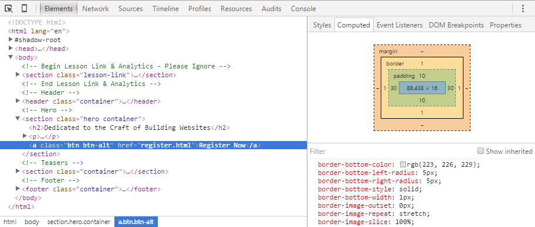The width and height of the screenshot is (535, 227).
Task: Select the html breadcrumb
Action: point(10,222)
